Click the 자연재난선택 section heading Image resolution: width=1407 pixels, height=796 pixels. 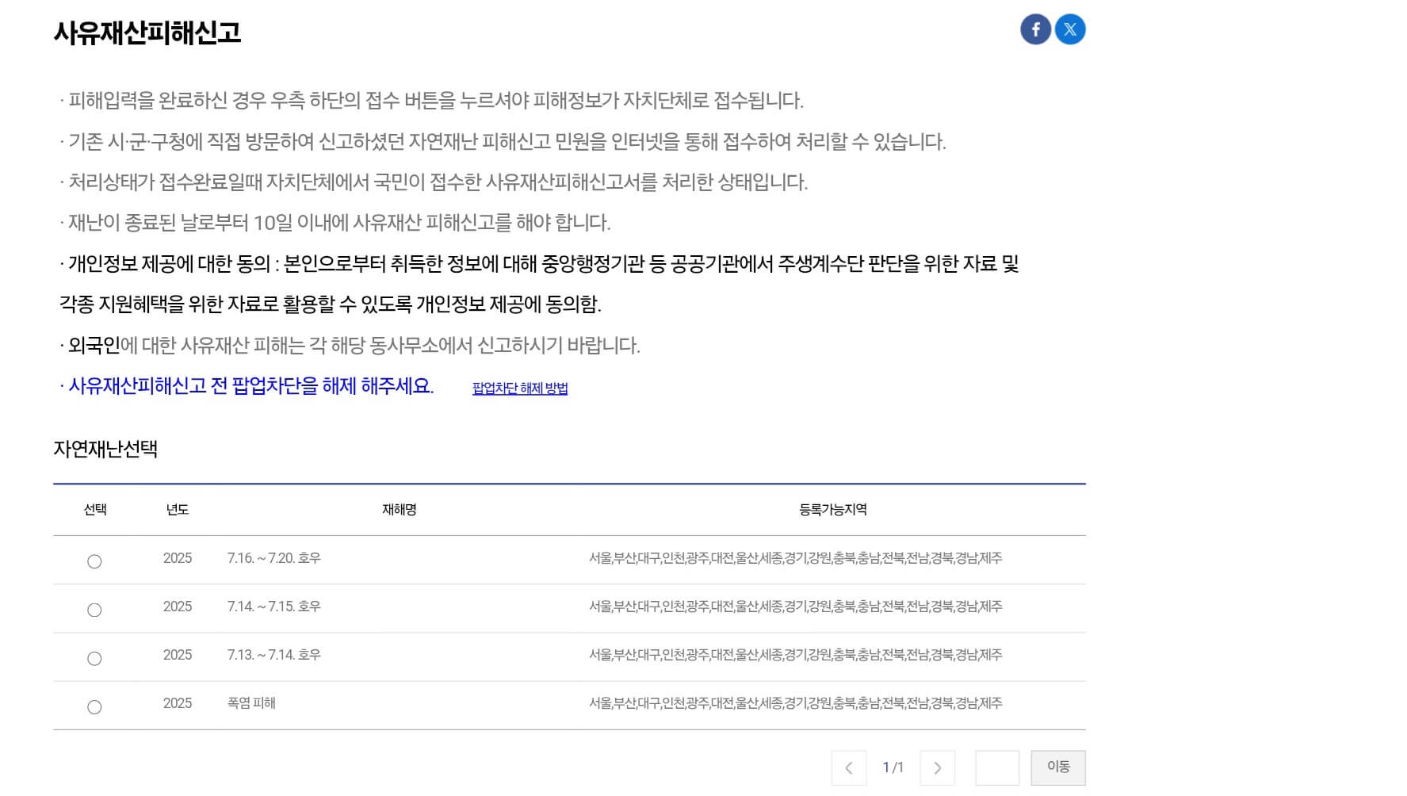(106, 450)
